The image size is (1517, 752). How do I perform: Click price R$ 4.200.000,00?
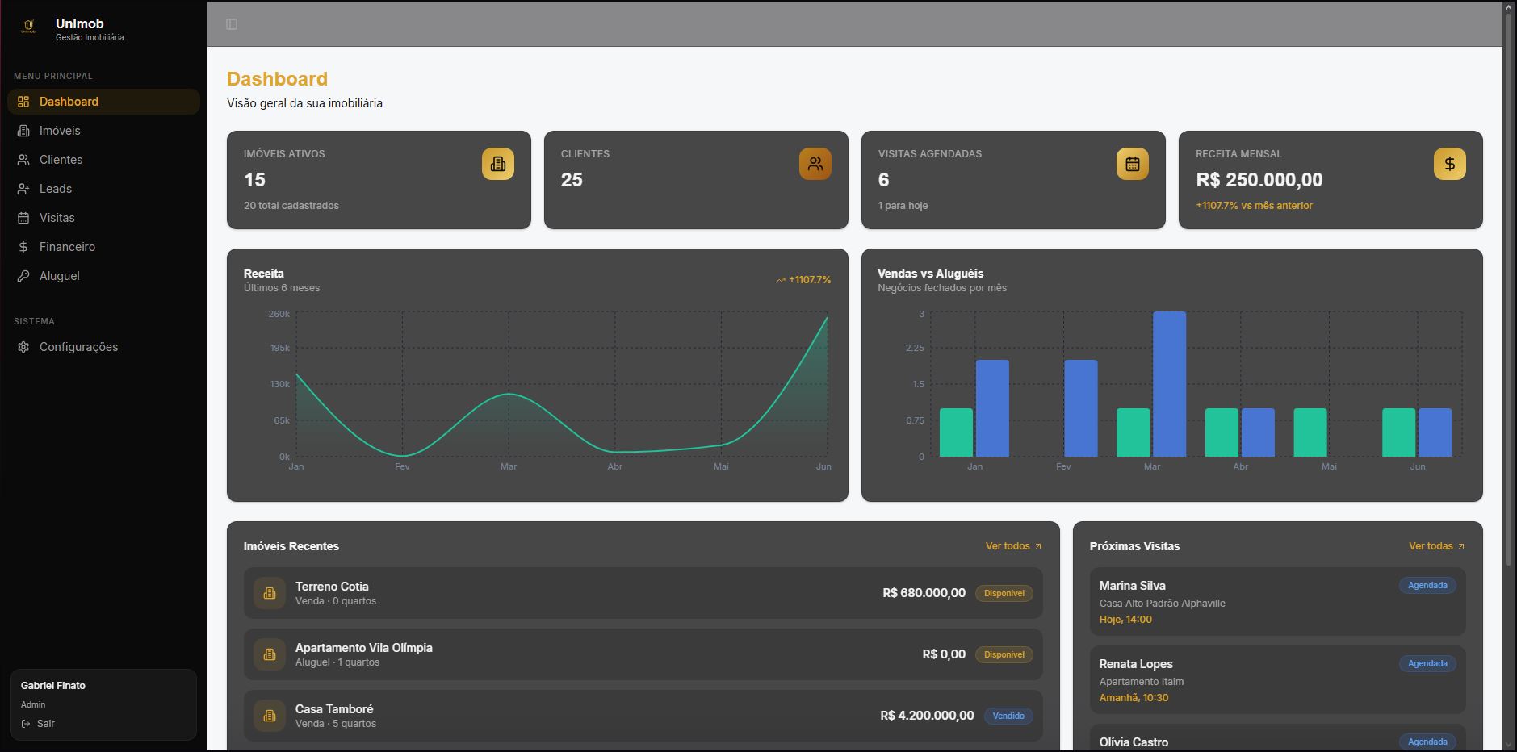(x=927, y=716)
